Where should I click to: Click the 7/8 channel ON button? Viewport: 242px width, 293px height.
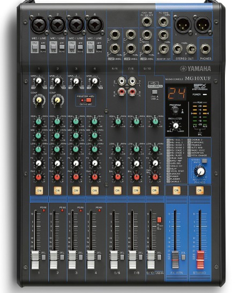136,191
